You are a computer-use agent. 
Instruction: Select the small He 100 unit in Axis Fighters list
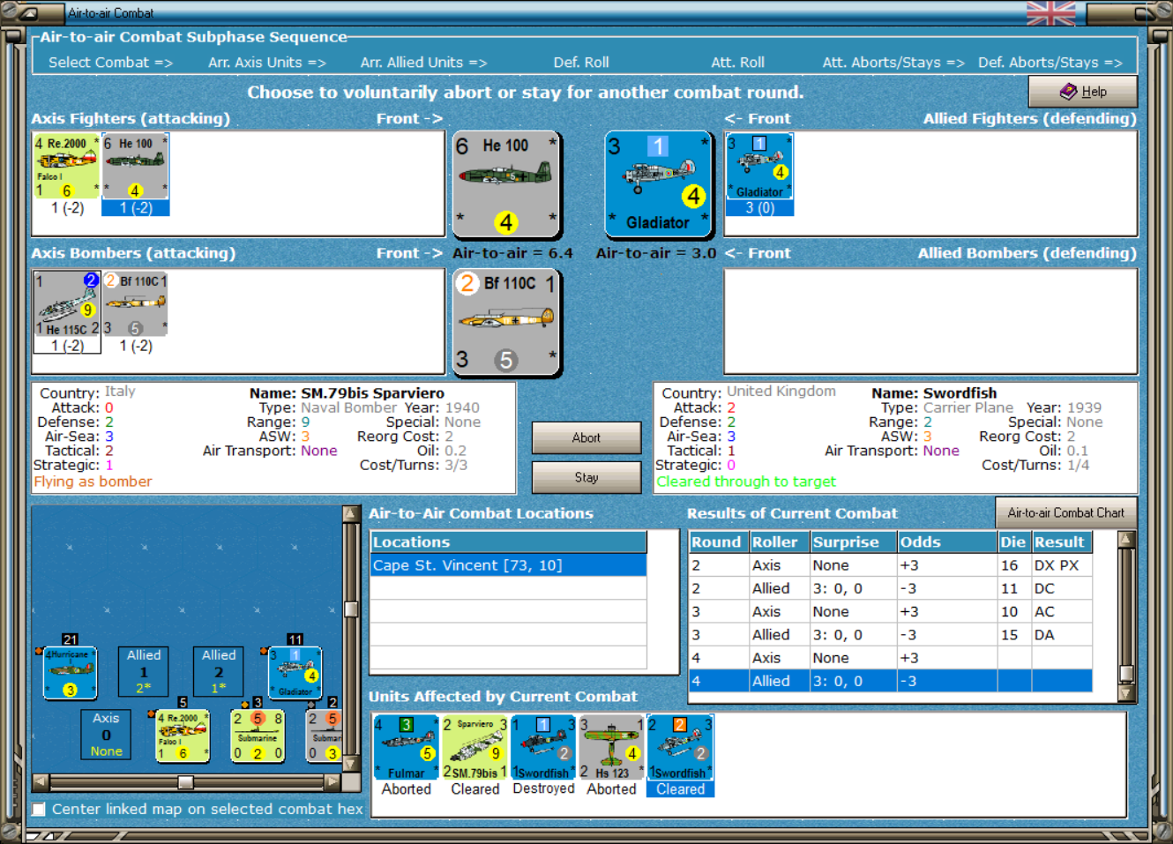coord(135,167)
